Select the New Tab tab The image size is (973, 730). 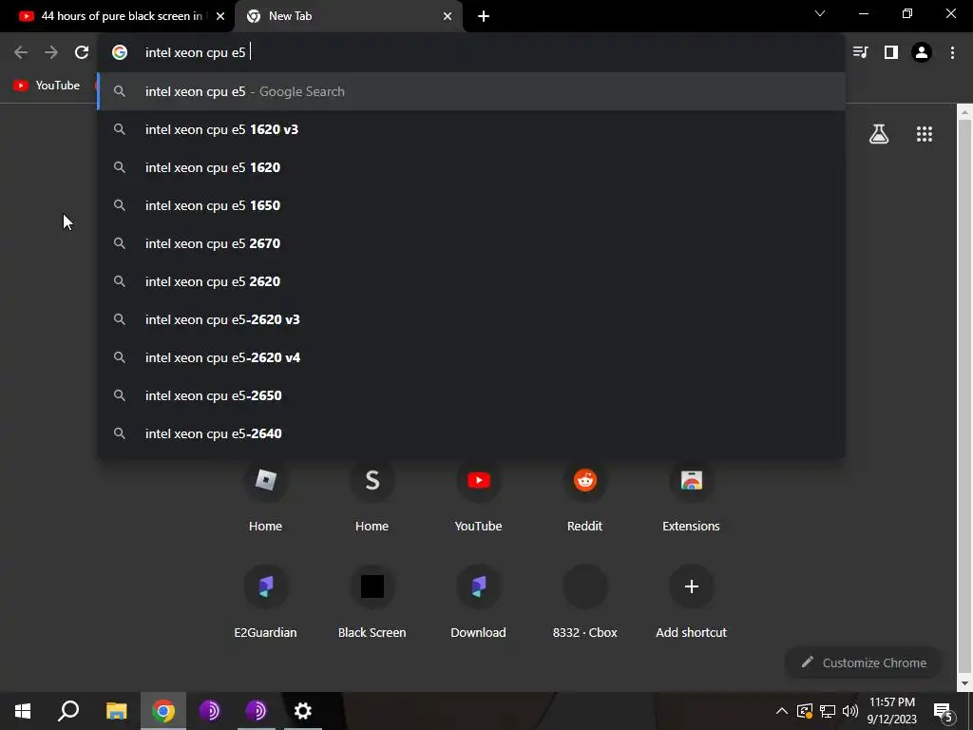pos(348,16)
